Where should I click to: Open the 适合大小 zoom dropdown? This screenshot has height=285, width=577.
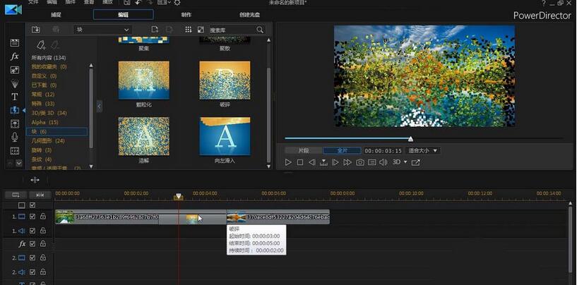423,150
